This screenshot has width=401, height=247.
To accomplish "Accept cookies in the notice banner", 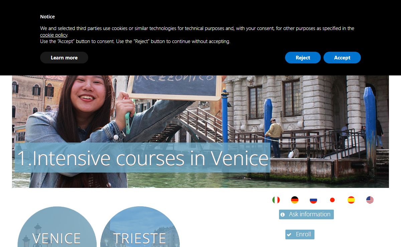I will coord(342,57).
